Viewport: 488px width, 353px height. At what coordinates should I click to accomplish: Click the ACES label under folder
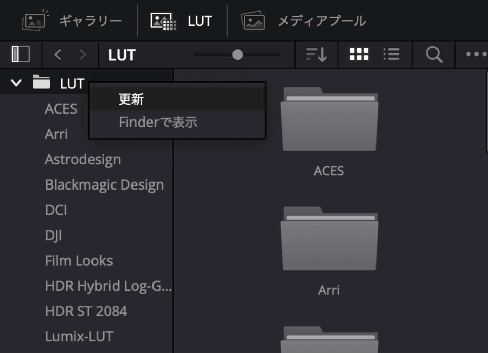tap(329, 171)
